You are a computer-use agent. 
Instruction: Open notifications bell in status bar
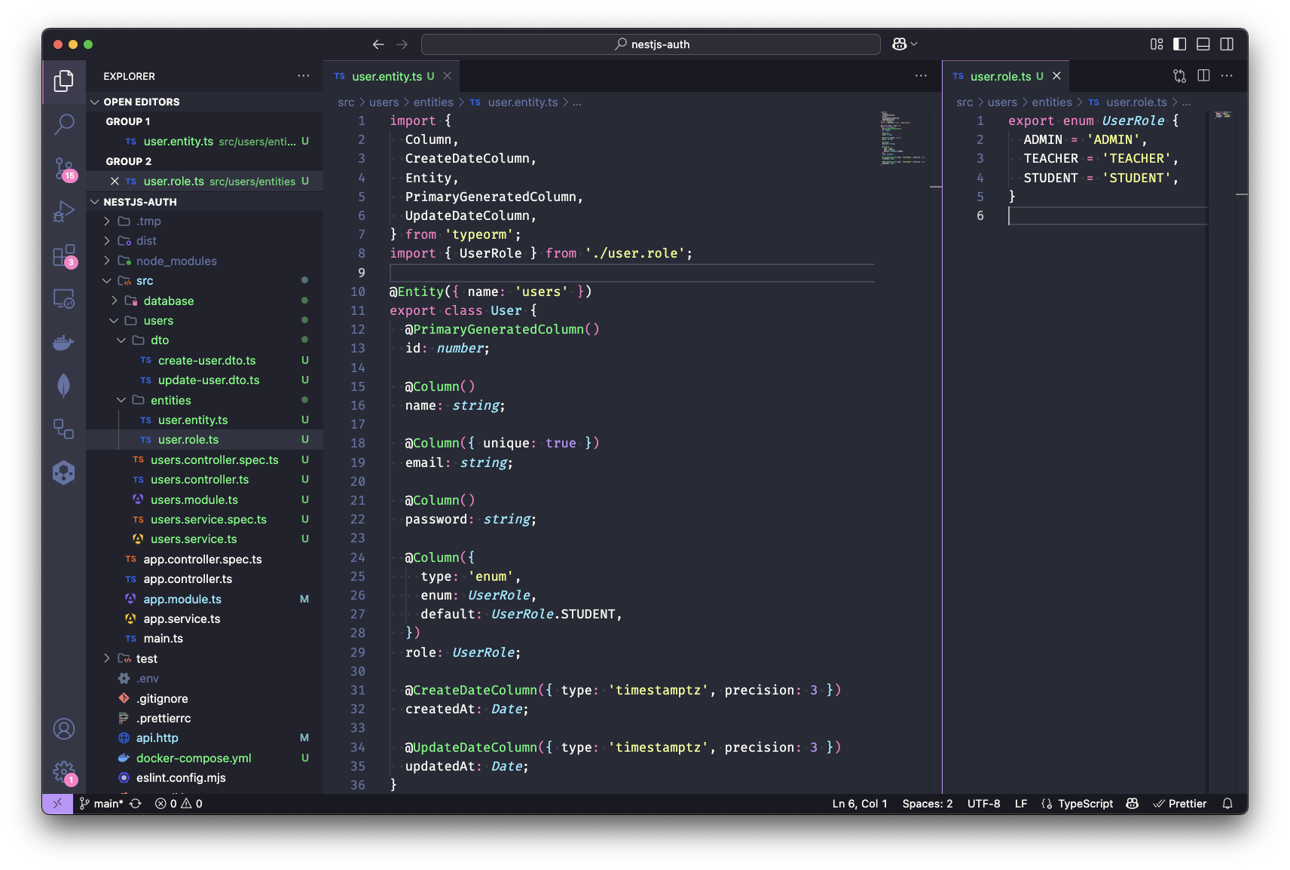point(1227,804)
